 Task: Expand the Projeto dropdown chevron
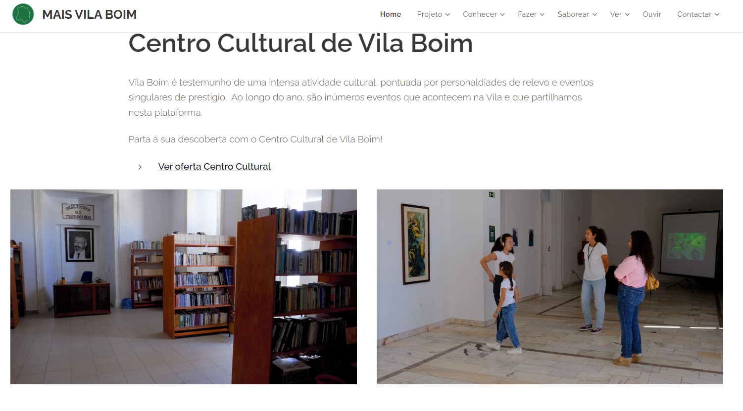[447, 14]
